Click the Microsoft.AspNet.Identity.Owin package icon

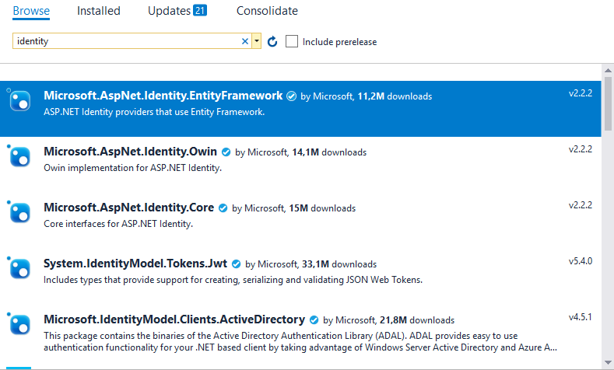tap(19, 157)
